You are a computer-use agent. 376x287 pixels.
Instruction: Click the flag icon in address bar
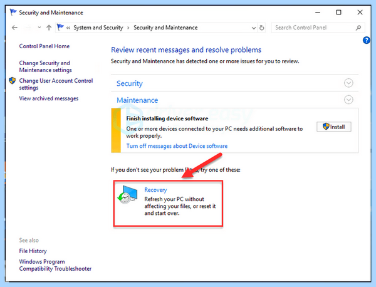pos(60,28)
